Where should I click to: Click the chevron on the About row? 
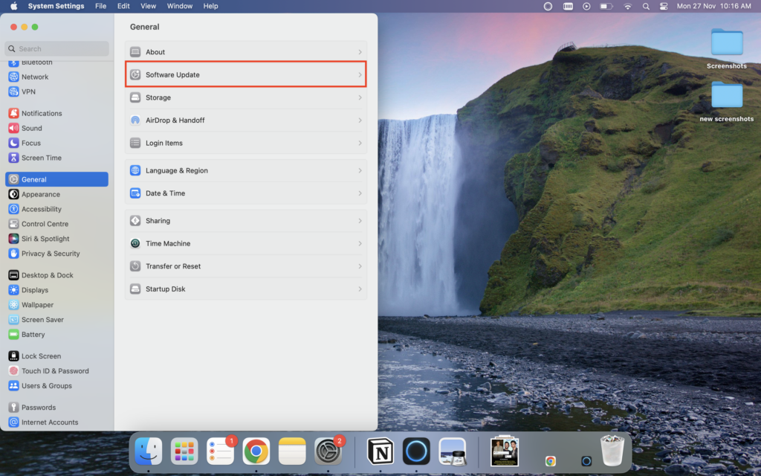pos(360,52)
